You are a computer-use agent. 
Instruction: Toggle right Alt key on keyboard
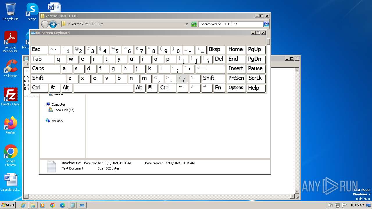(x=139, y=88)
